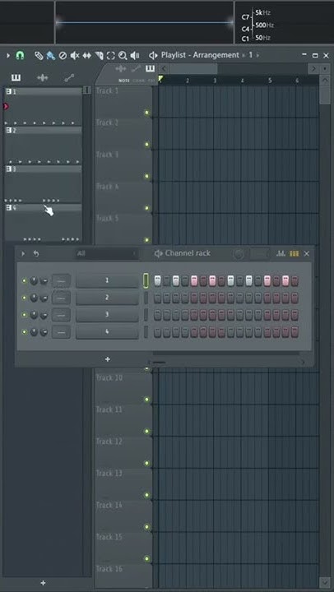This screenshot has width=334, height=592.
Task: Click channel button labeled 1
Action: 107,281
